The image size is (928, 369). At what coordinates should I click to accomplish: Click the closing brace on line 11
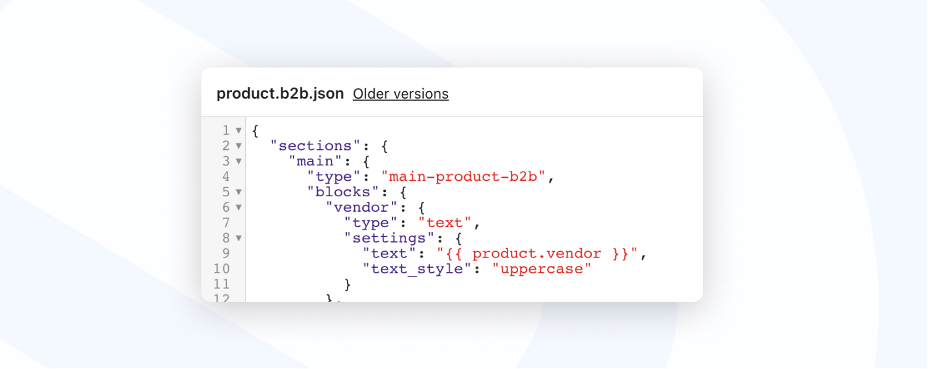pyautogui.click(x=348, y=284)
